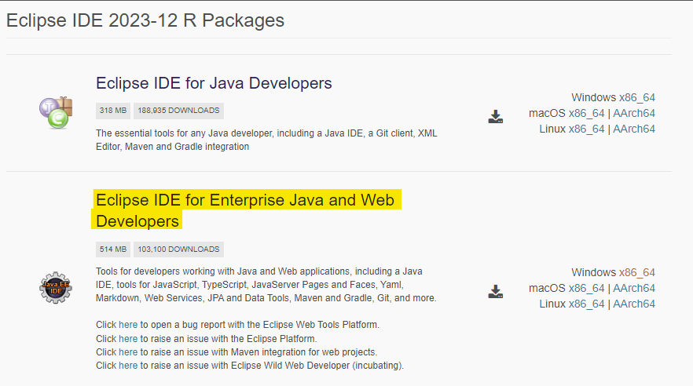The image size is (693, 386).
Task: Download Enterprise Java macOS AArch64
Action: click(x=634, y=289)
